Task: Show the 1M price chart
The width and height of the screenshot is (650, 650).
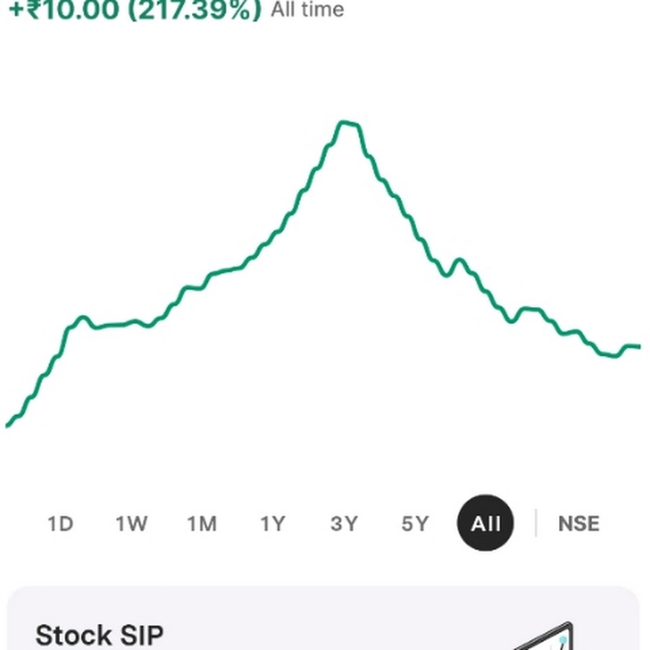Action: click(x=202, y=524)
